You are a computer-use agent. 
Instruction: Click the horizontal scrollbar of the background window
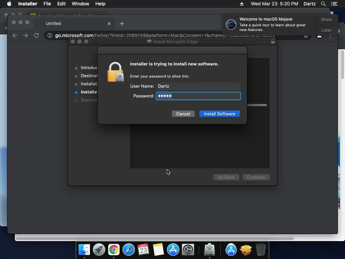pyautogui.click(x=155, y=239)
